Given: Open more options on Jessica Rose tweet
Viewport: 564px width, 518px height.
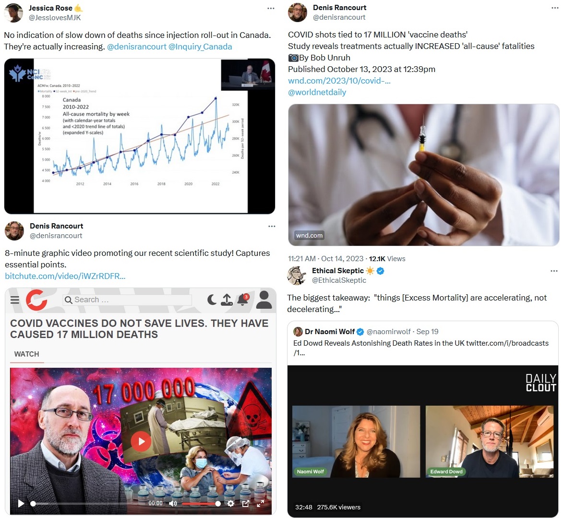Looking at the screenshot, I should (x=271, y=8).
